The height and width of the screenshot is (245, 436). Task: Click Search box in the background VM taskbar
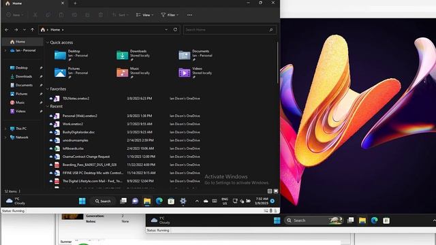pos(313,220)
